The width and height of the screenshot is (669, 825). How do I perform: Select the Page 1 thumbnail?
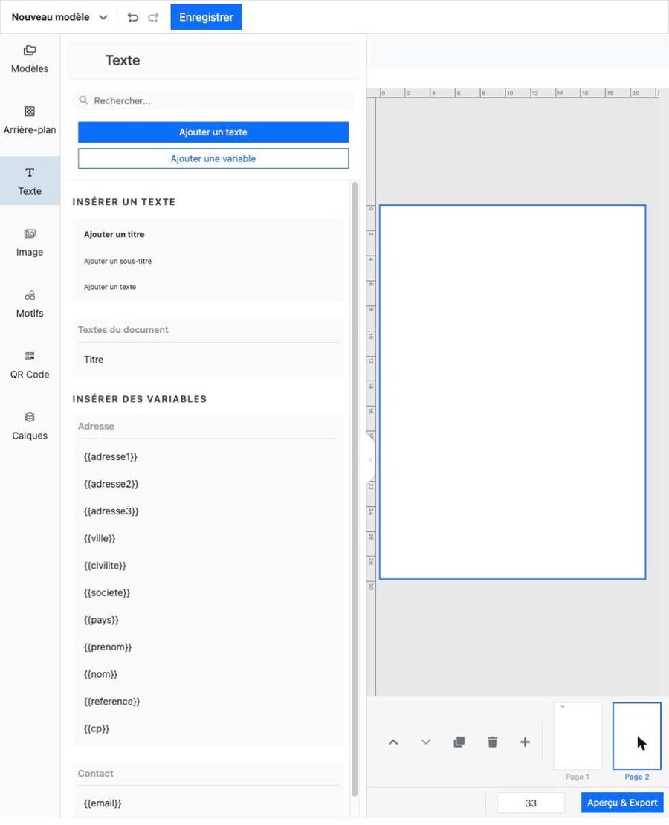(x=578, y=736)
